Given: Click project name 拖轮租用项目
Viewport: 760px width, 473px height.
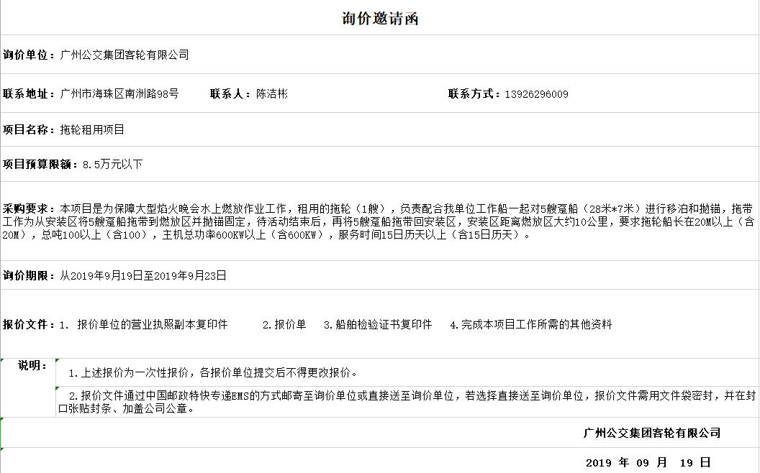Looking at the screenshot, I should 92,129.
